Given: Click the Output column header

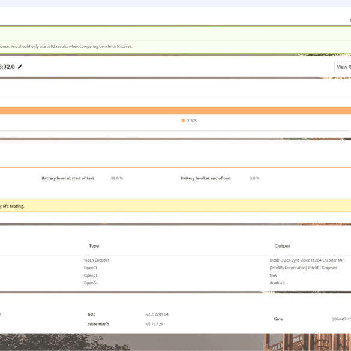Looking at the screenshot, I should point(282,246).
